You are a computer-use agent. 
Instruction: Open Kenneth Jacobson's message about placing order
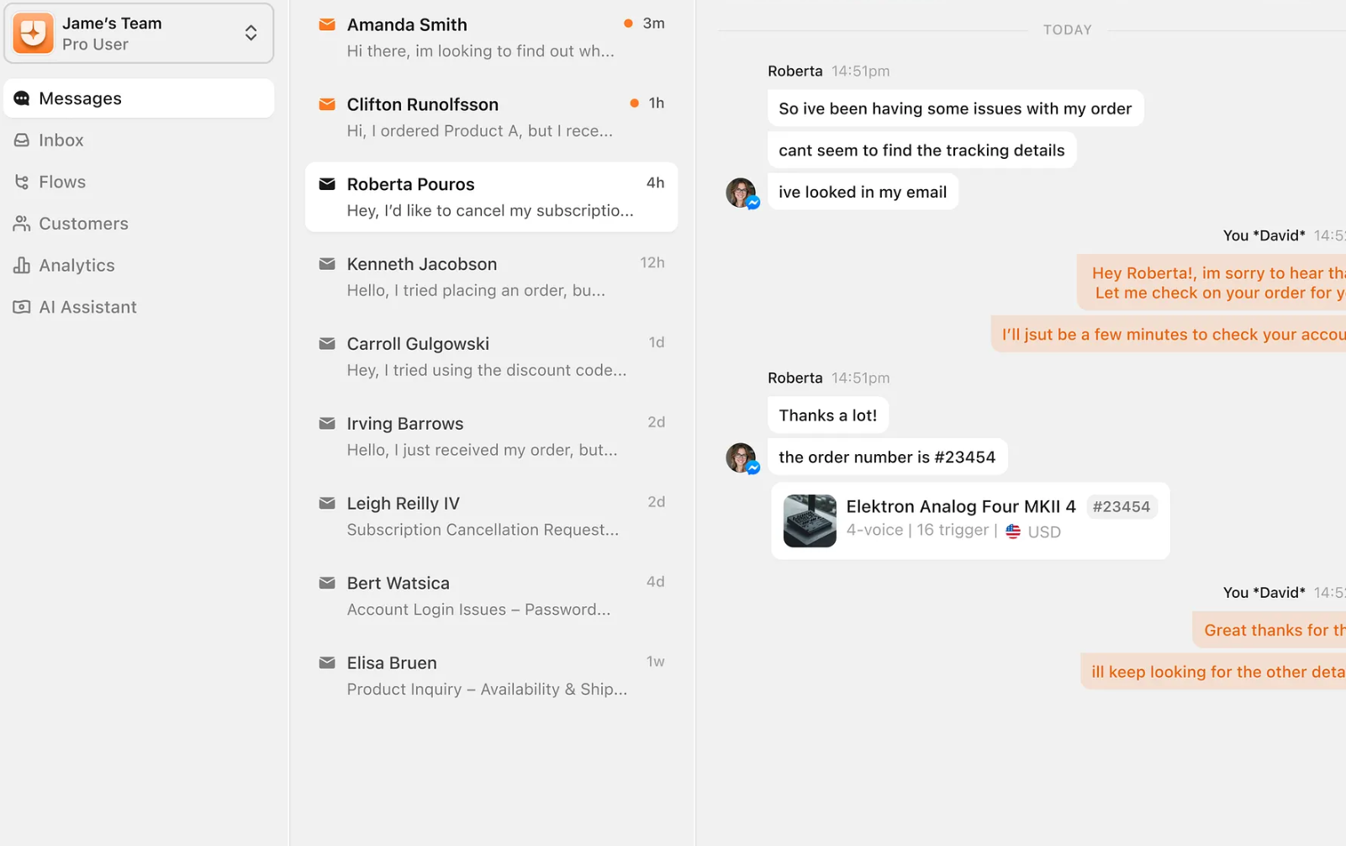[491, 277]
